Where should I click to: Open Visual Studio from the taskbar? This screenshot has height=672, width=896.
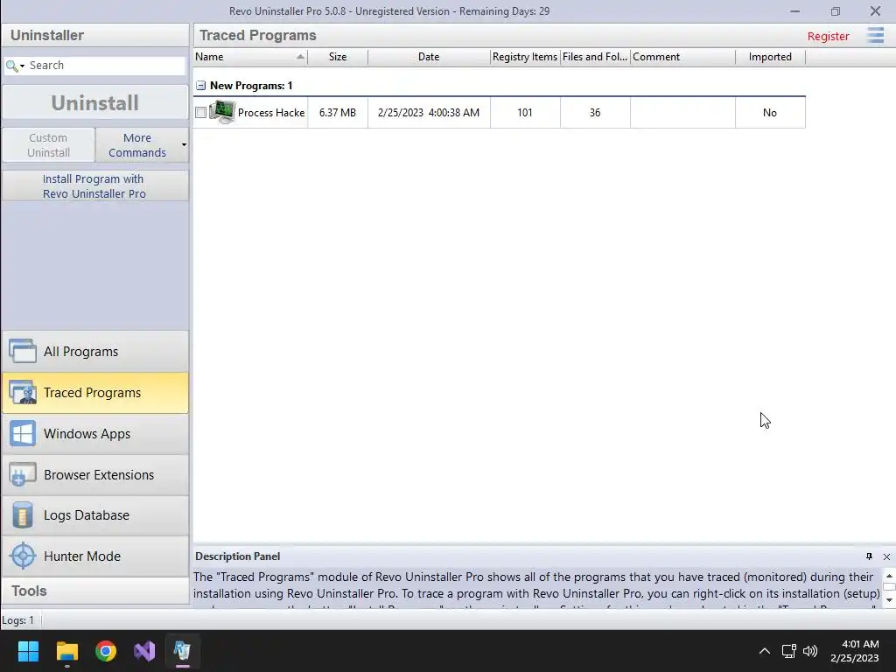click(x=144, y=651)
